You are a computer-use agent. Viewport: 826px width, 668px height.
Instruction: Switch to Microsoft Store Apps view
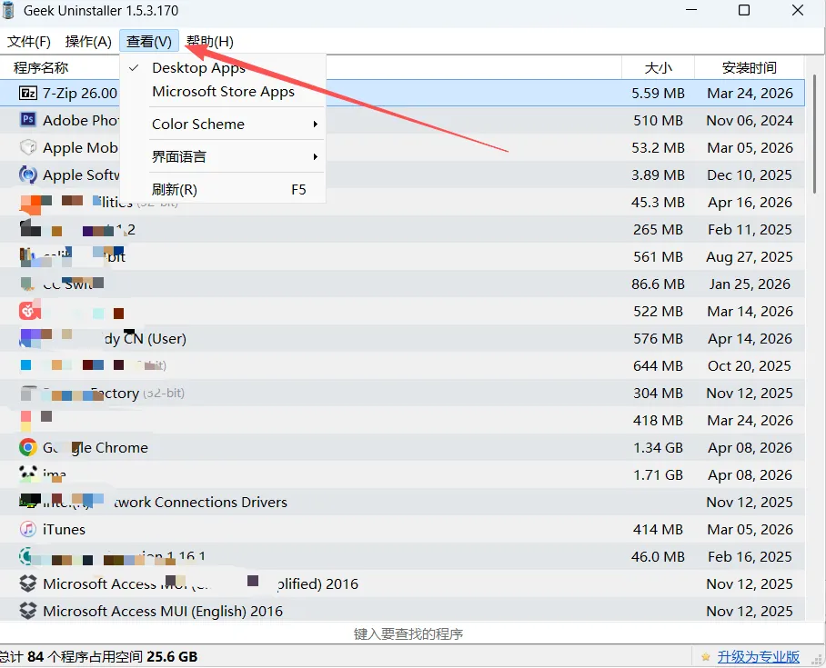pyautogui.click(x=223, y=92)
